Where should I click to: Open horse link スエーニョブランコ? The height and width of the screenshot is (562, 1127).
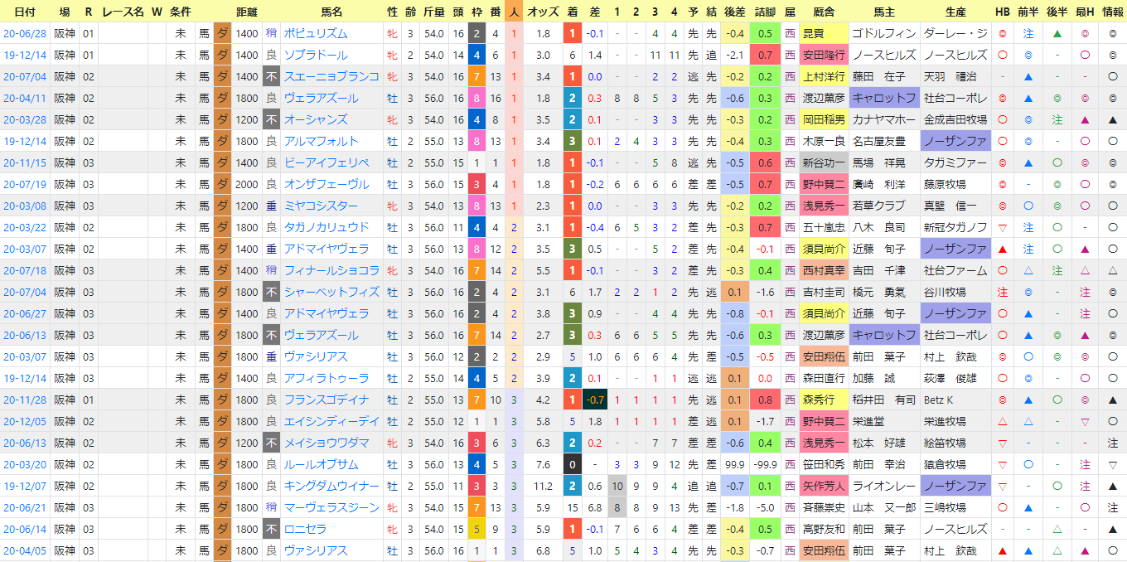point(331,76)
